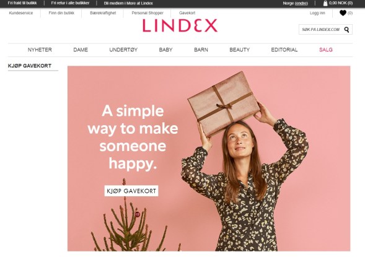Open the Undertøy category menu
The width and height of the screenshot is (365, 257).
click(123, 50)
